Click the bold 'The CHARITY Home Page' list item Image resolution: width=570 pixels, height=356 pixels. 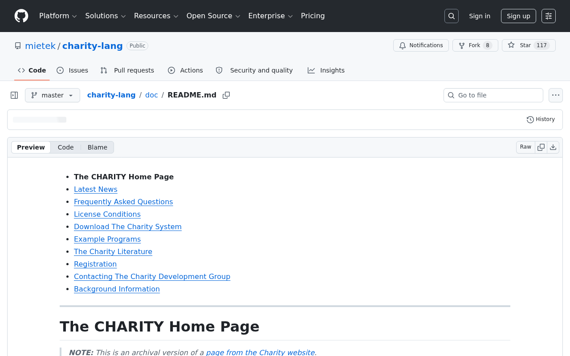[124, 177]
